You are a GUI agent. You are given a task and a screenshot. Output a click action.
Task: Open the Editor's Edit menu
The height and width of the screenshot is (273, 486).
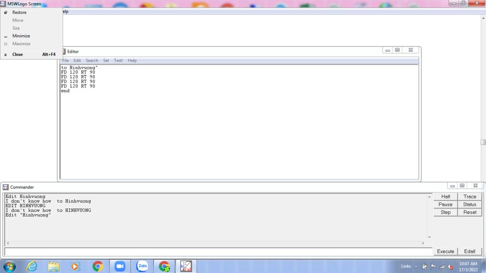(x=77, y=60)
